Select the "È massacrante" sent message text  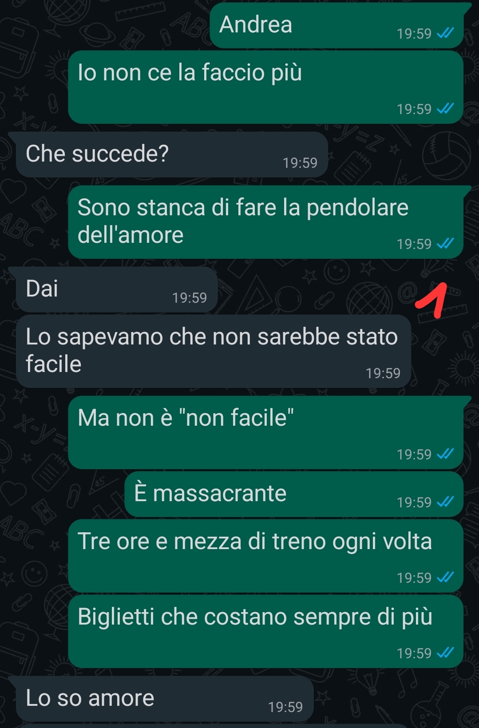click(x=210, y=493)
